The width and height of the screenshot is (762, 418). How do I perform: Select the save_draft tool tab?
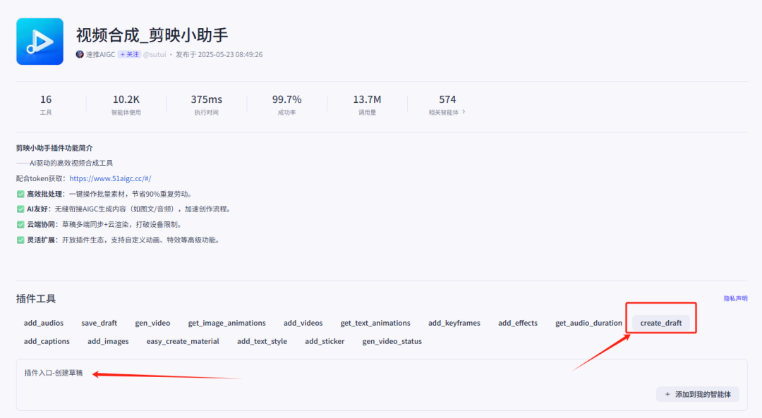pos(99,323)
